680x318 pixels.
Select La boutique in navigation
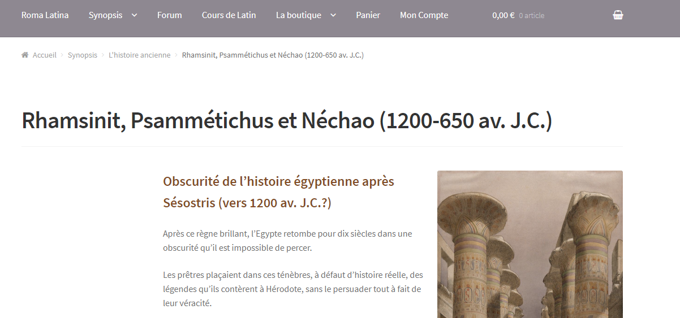pos(298,15)
